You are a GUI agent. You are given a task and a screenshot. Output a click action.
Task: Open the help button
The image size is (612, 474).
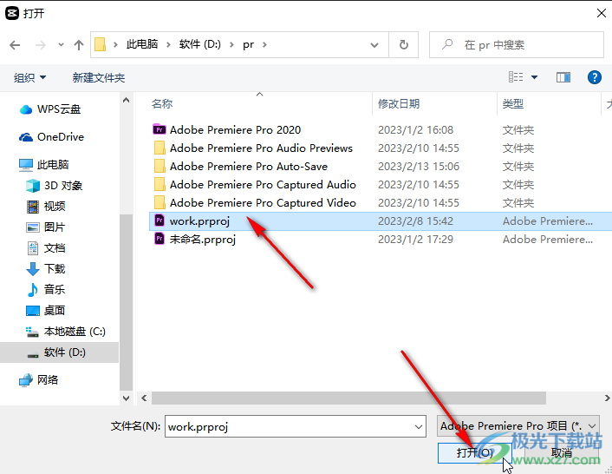594,77
